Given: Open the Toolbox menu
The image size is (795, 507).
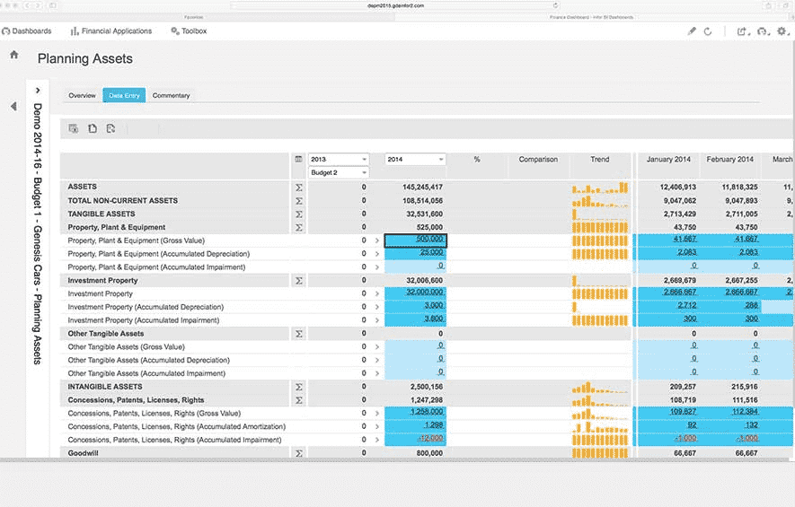Looking at the screenshot, I should [x=189, y=31].
